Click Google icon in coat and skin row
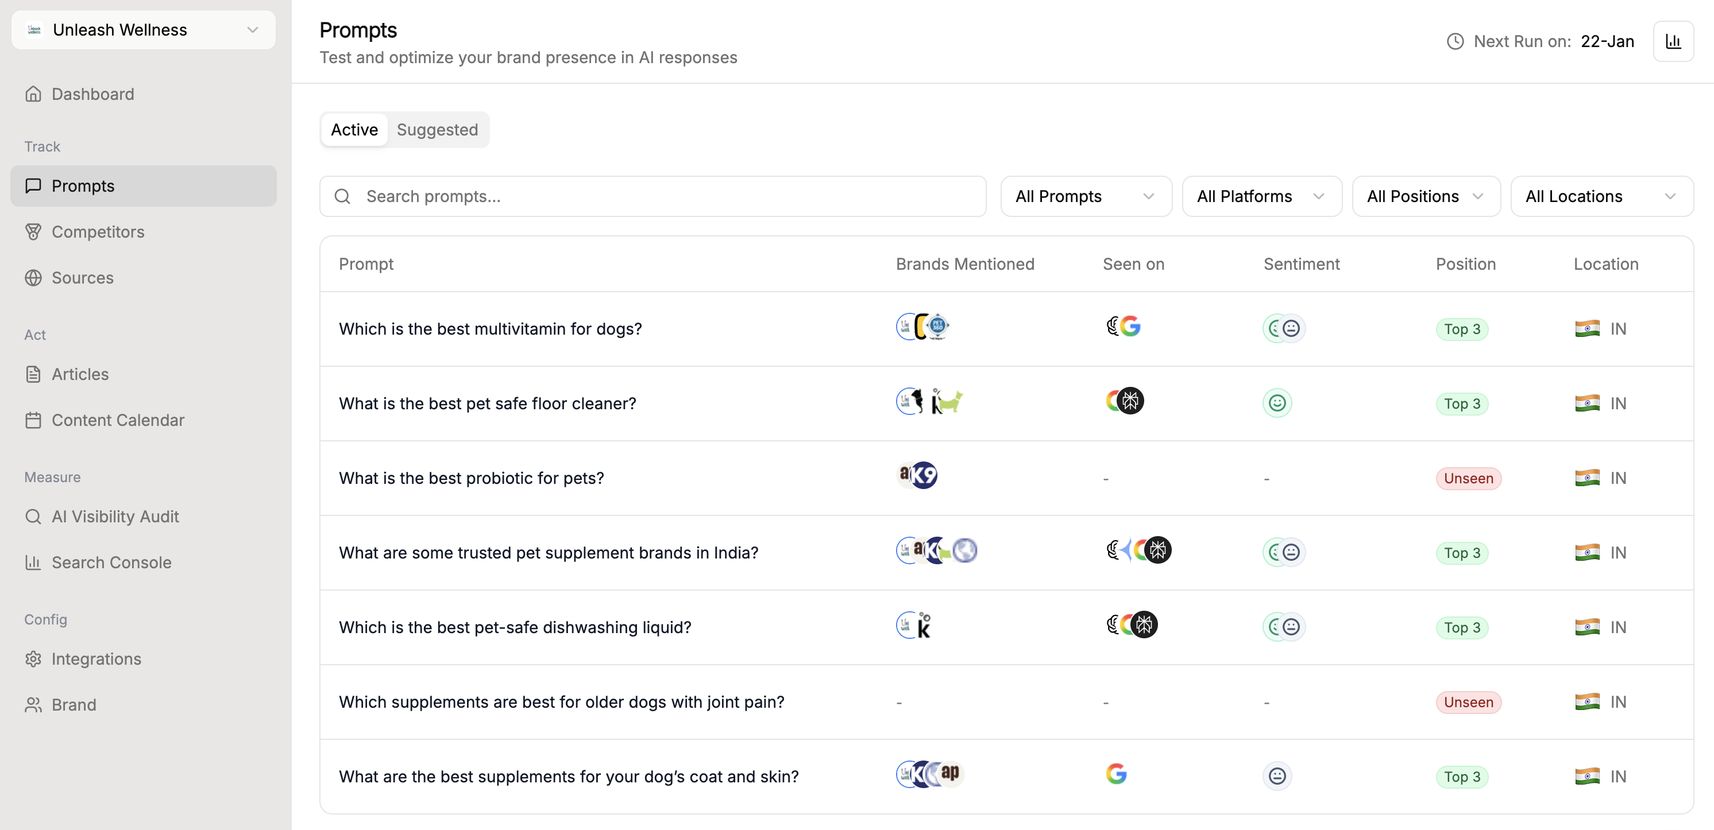The height and width of the screenshot is (830, 1714). click(1116, 774)
